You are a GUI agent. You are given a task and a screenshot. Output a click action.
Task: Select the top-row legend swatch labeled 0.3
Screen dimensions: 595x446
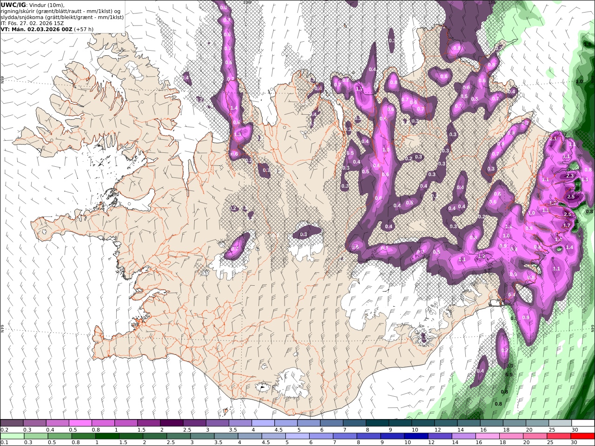tap(34, 423)
